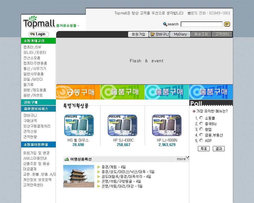Viewport: 254px width, 203px height.
Task: Click the Login key button
Action: click(x=39, y=34)
